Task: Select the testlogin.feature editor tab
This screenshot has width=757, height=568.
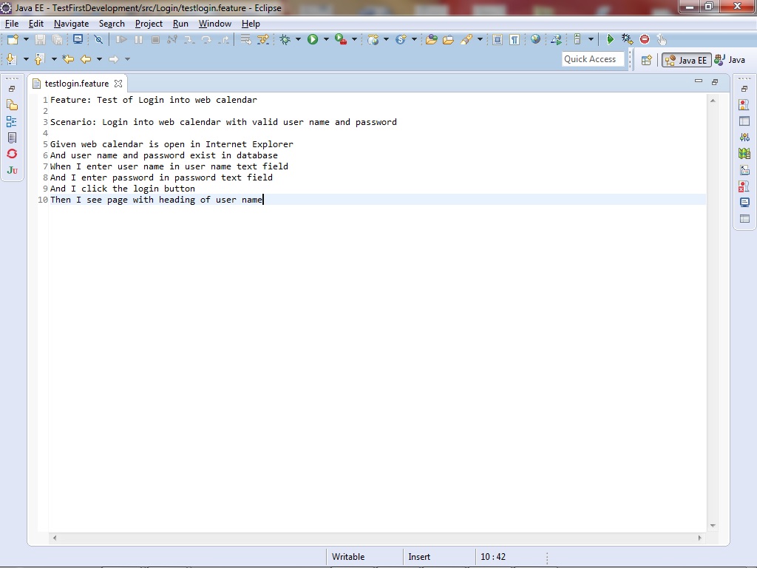Action: pos(76,84)
